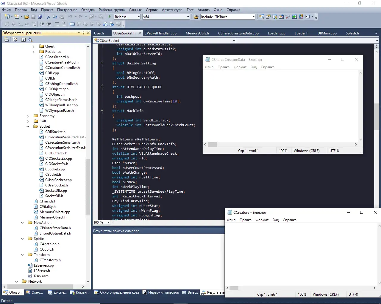This screenshot has height=304, width=381.
Task: Click View Code icon in Solution Explorer
Action: pyautogui.click(x=24, y=39)
